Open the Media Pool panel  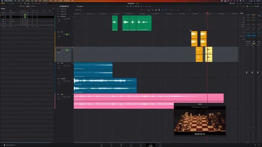click(x=11, y=3)
